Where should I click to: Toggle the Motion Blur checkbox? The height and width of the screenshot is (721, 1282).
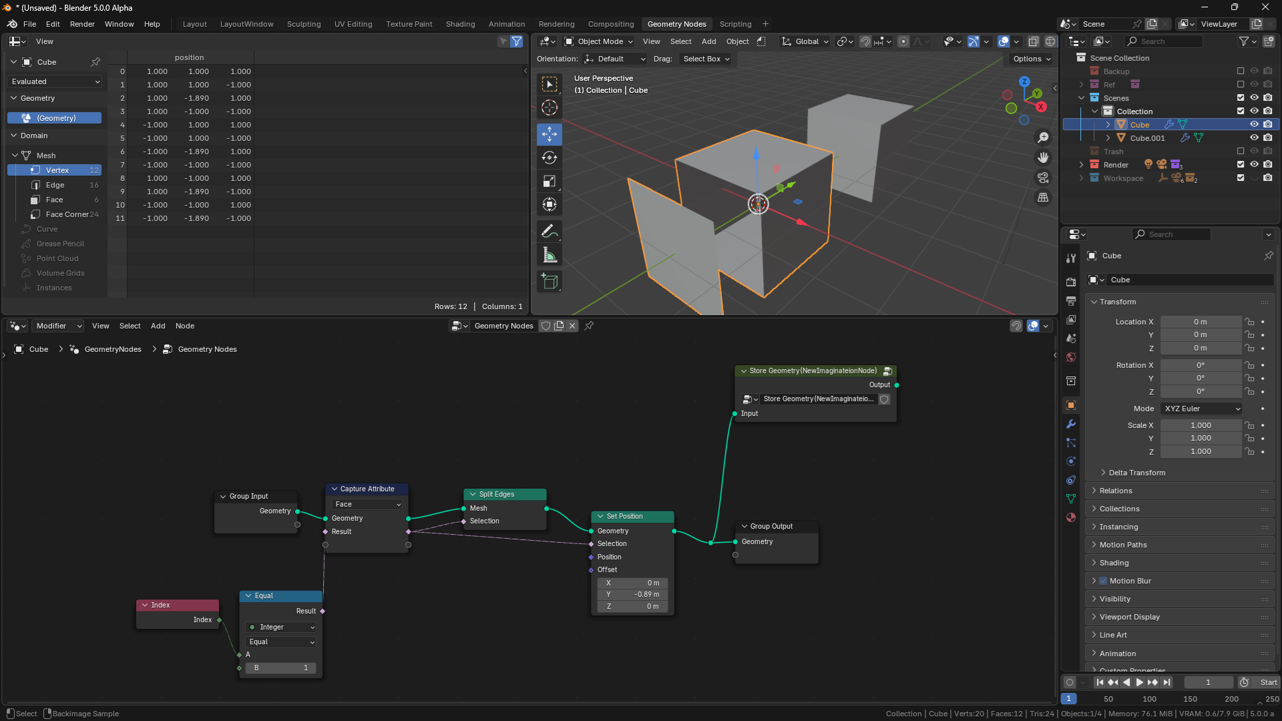(x=1103, y=581)
